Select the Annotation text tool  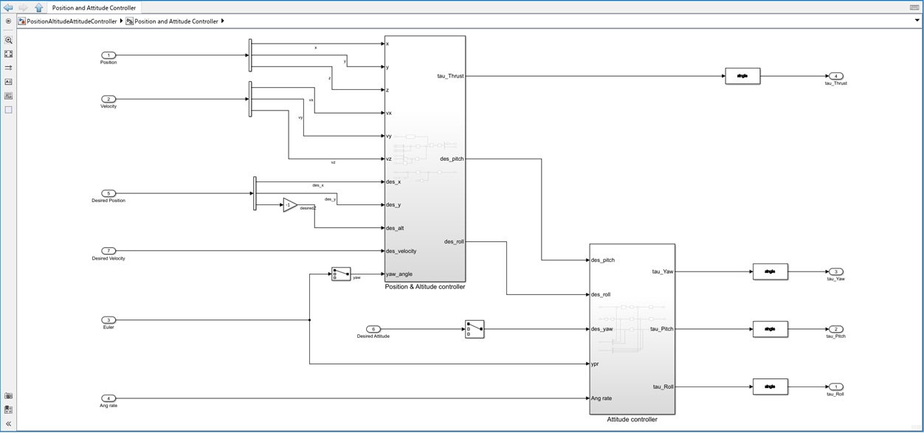coord(9,82)
